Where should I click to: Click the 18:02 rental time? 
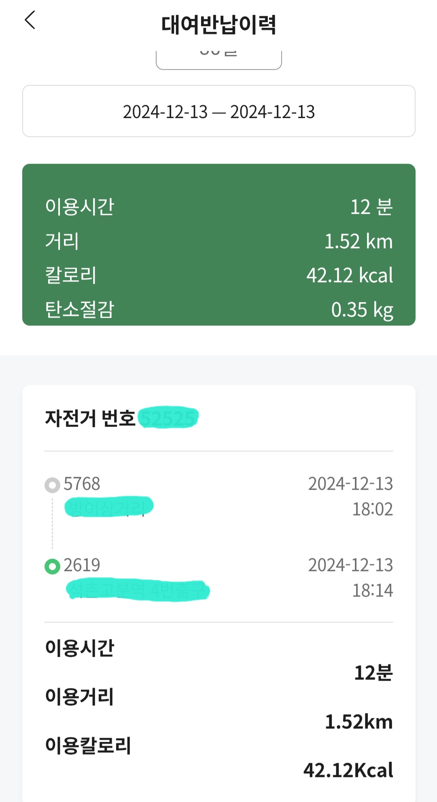[x=372, y=509]
